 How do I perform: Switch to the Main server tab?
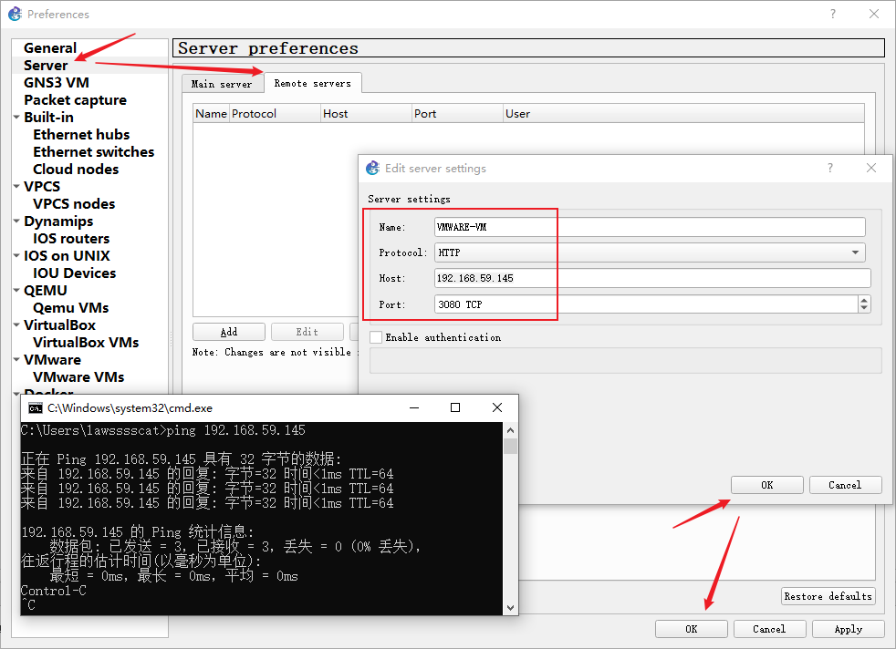(222, 84)
